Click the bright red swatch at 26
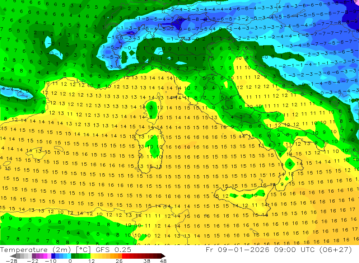 pyautogui.click(x=124, y=256)
